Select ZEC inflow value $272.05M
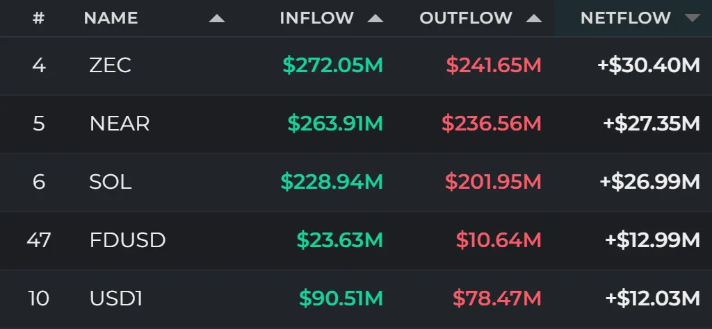The width and height of the screenshot is (712, 329). [333, 66]
